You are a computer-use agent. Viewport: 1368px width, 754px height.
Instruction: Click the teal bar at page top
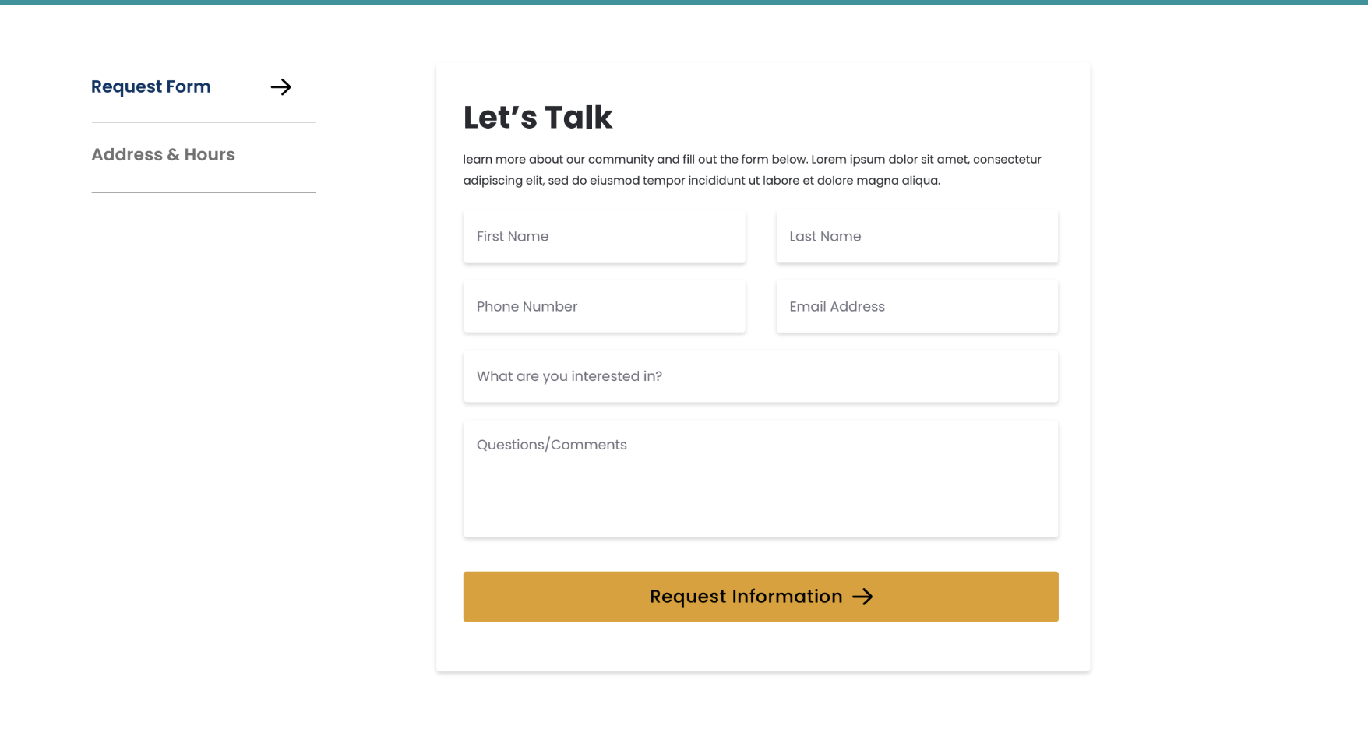point(684,2)
